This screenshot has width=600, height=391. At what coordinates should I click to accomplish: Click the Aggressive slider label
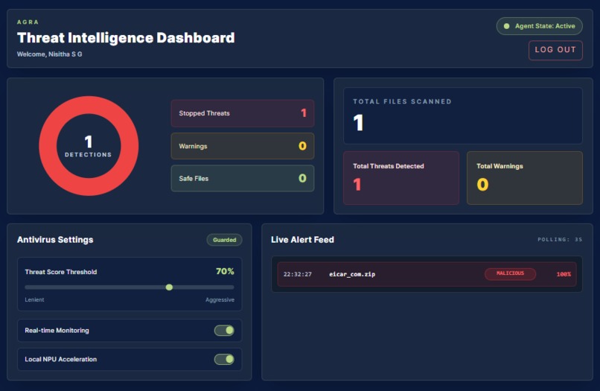(220, 300)
